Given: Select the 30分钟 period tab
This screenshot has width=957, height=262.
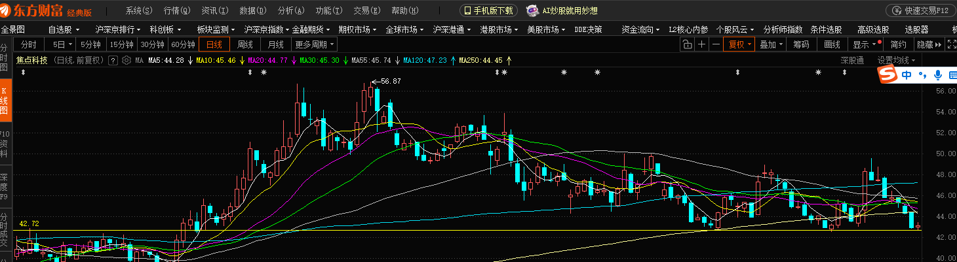Looking at the screenshot, I should click(152, 44).
